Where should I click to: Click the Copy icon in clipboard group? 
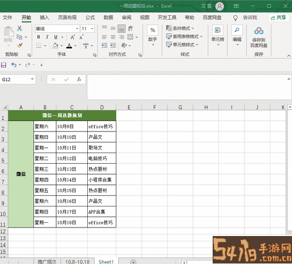point(20,37)
